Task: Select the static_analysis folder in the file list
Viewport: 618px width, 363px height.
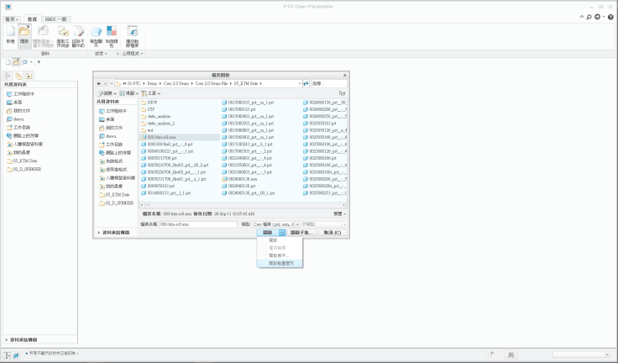Action: coord(159,116)
